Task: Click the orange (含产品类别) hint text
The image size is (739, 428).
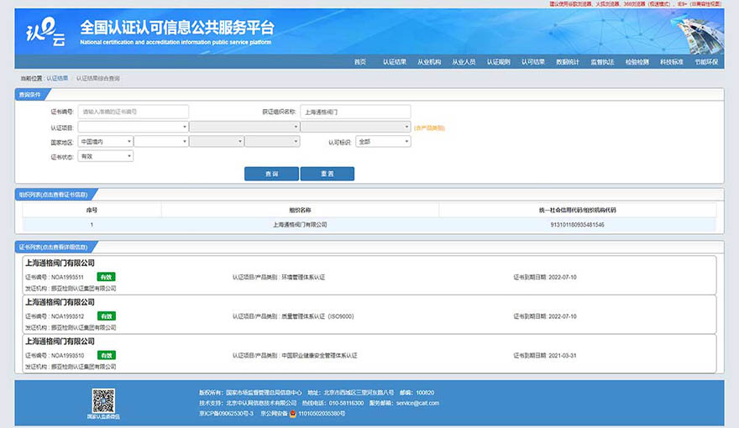Action: (x=429, y=128)
